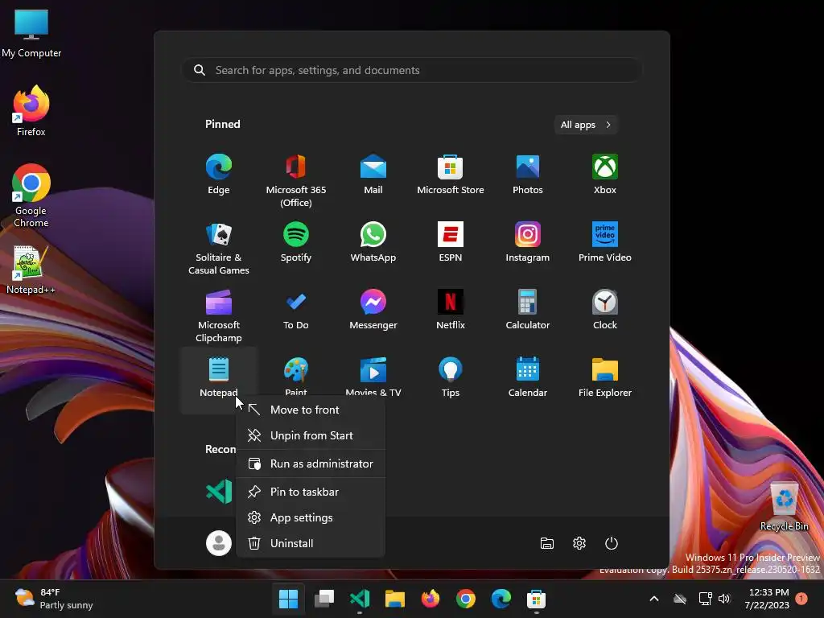Expand the All apps list

(586, 125)
